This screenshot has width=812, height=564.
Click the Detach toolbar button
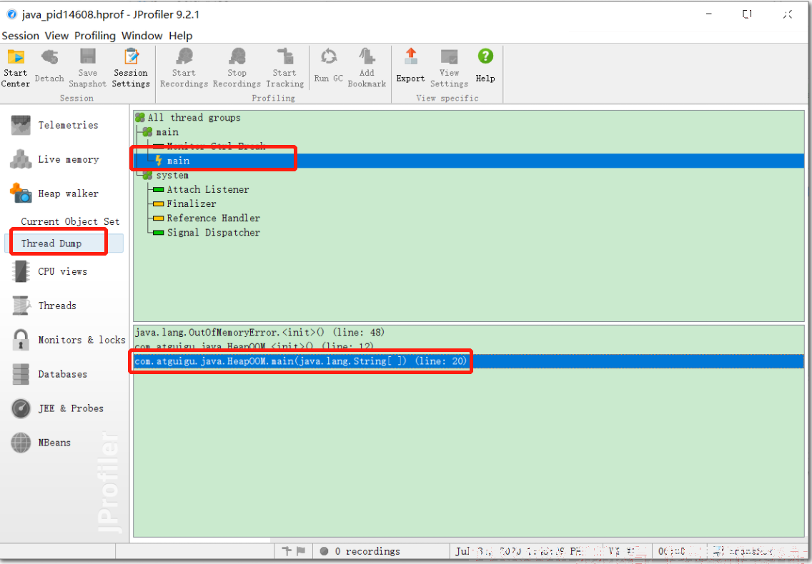point(50,68)
